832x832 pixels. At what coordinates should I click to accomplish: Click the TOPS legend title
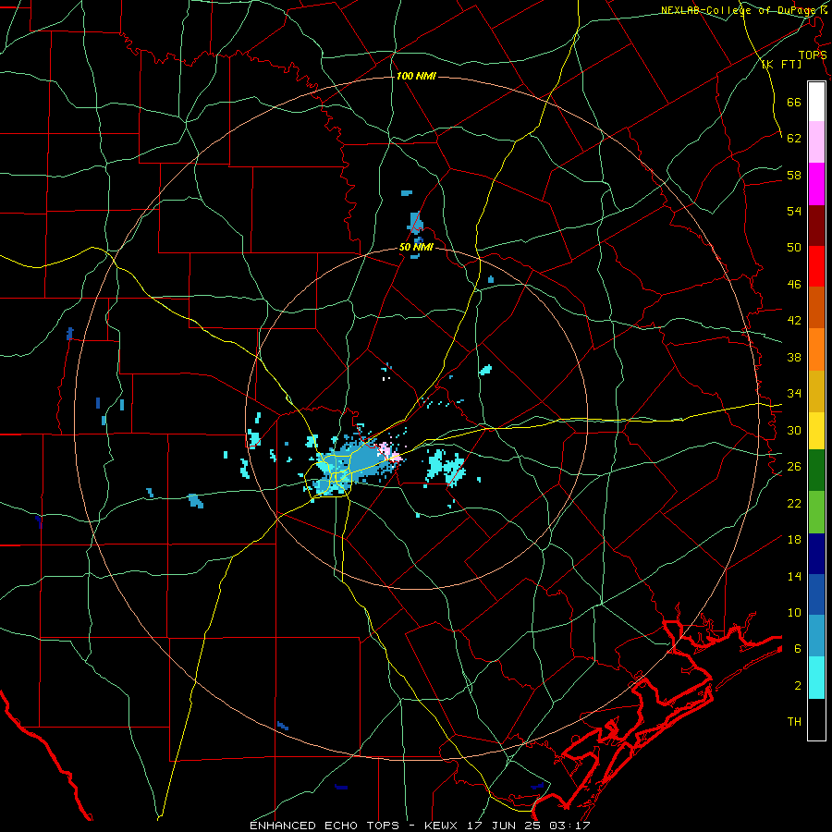tap(813, 55)
